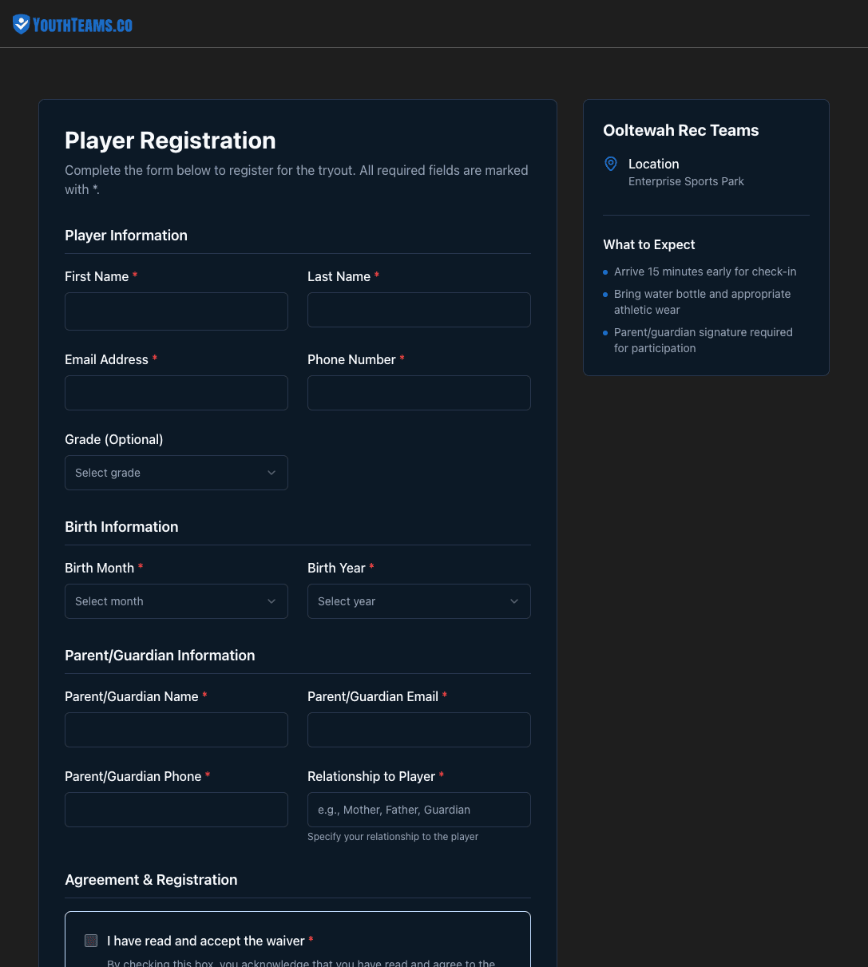
Task: Click the Ooltewah Rec Teams sidebar heading
Action: coord(680,130)
